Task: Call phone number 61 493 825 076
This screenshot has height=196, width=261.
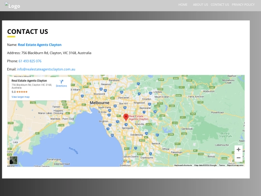Action: 30,61
